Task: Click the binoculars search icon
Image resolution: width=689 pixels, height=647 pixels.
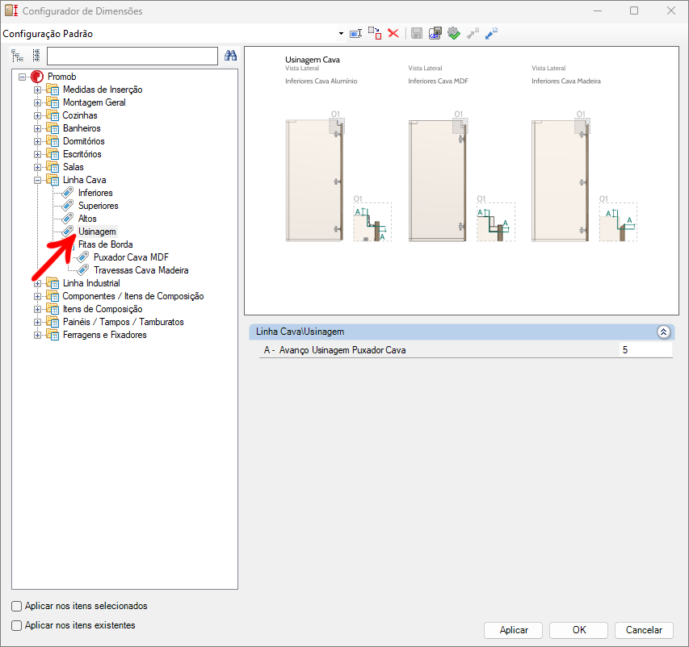Action: [230, 56]
